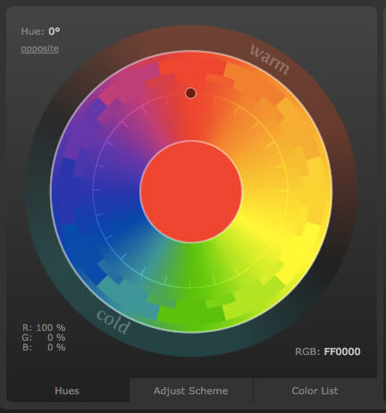Image resolution: width=386 pixels, height=413 pixels.
Task: Click the red center color circle
Action: (191, 192)
